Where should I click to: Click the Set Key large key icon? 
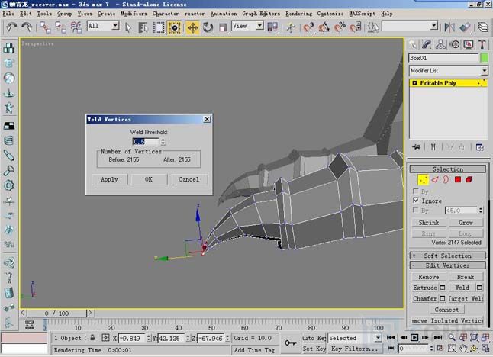click(x=291, y=343)
